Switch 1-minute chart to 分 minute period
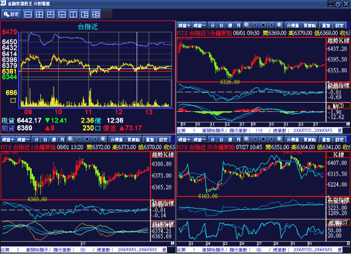This screenshot has height=255, width=351. tap(36, 140)
